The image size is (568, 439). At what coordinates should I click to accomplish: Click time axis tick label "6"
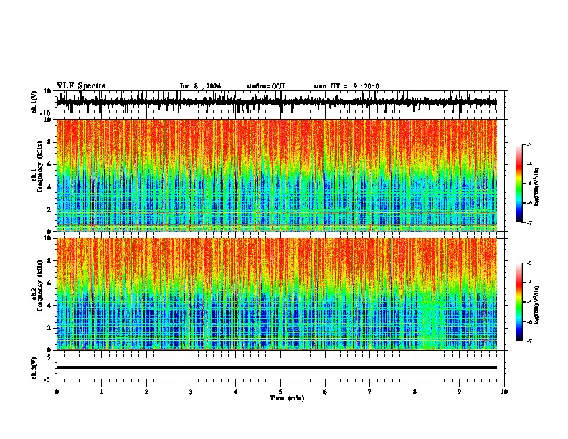click(326, 392)
